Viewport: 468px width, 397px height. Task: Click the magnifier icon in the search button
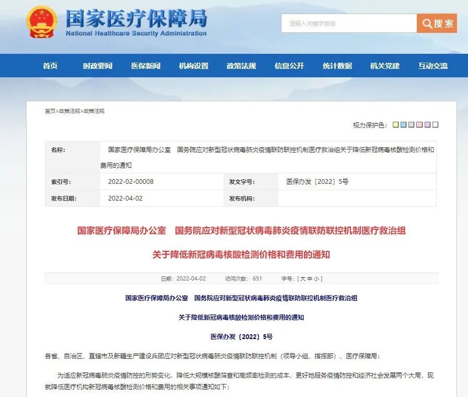427,24
